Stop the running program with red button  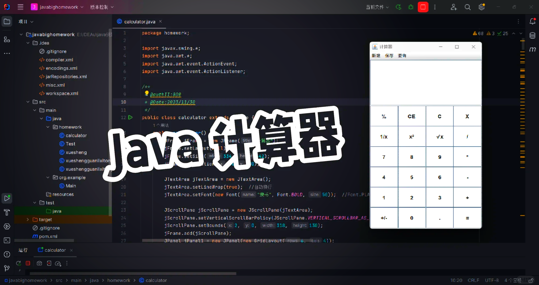423,7
